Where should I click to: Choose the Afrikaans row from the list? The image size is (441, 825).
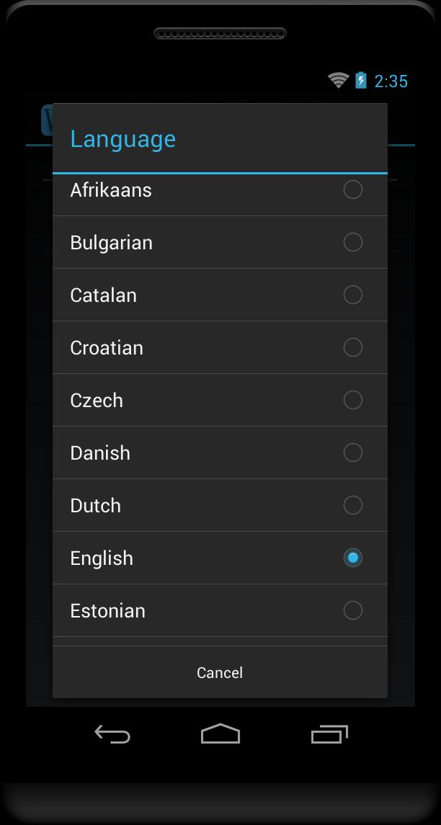pos(180,189)
